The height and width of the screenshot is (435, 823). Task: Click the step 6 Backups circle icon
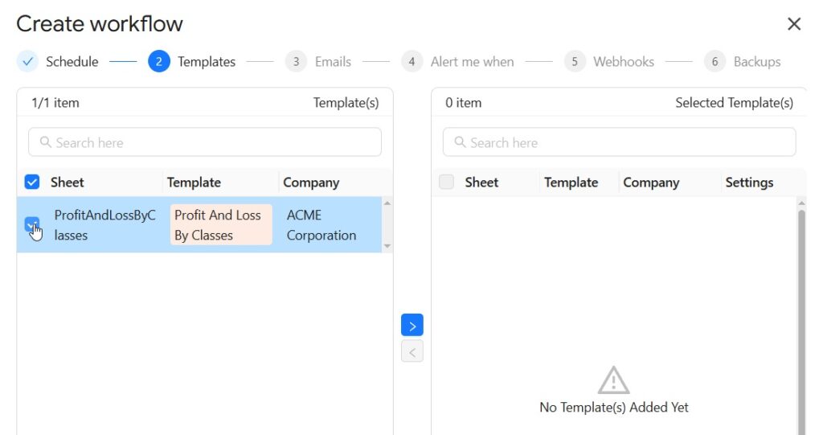point(714,62)
